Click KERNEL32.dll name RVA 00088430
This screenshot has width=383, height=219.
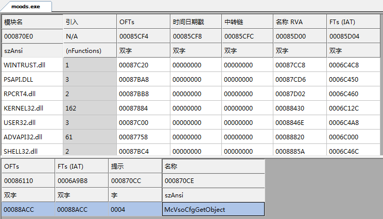point(300,108)
